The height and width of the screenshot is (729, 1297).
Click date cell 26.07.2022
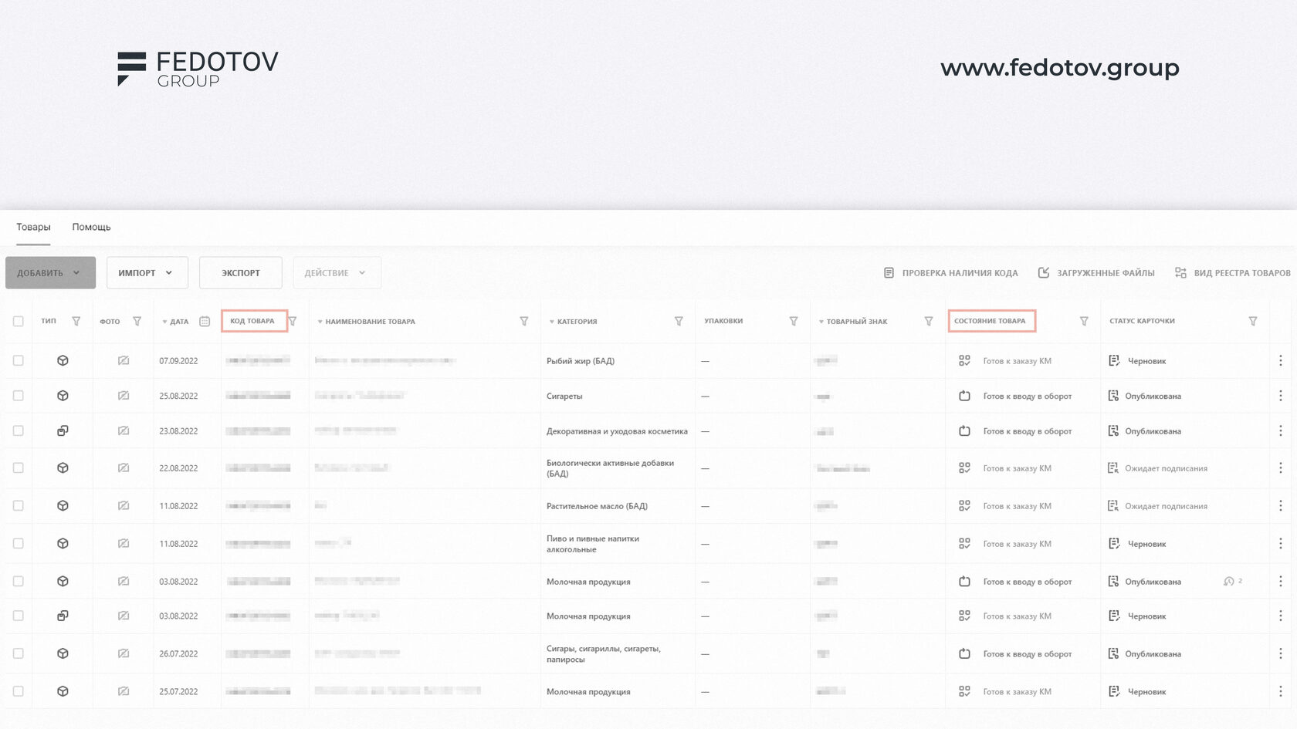pyautogui.click(x=178, y=654)
